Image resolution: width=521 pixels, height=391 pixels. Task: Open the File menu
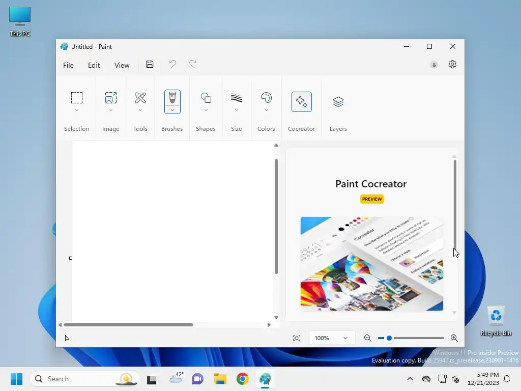[x=68, y=65]
